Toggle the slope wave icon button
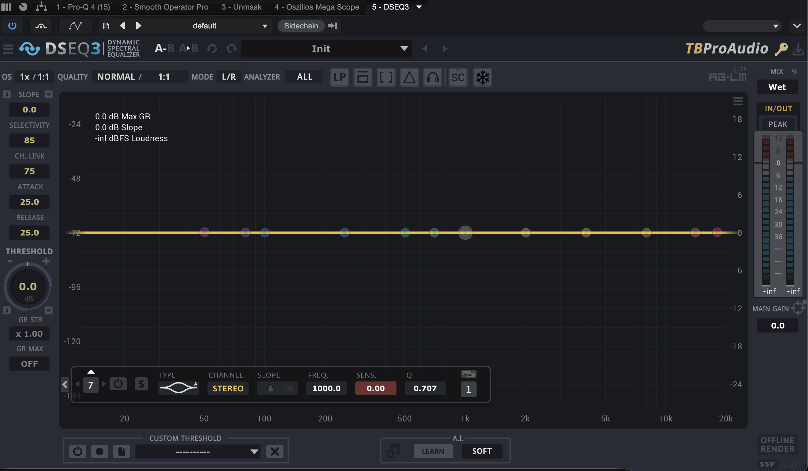Image resolution: width=808 pixels, height=471 pixels. click(x=49, y=94)
